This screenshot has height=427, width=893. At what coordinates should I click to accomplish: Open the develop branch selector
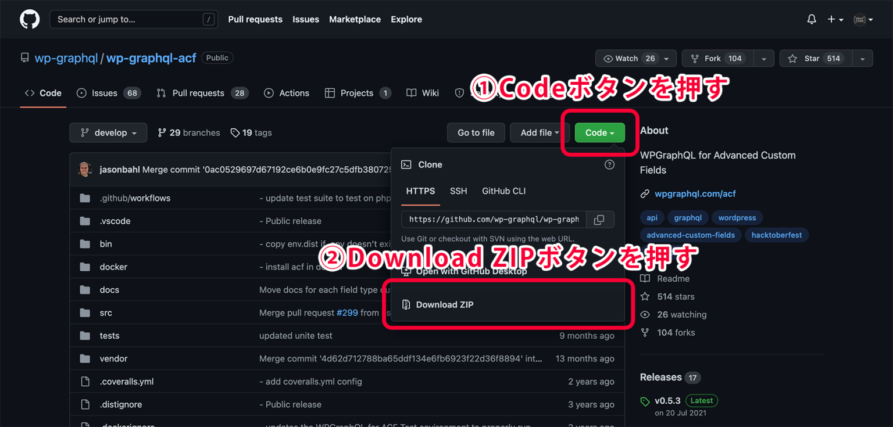[x=108, y=132]
